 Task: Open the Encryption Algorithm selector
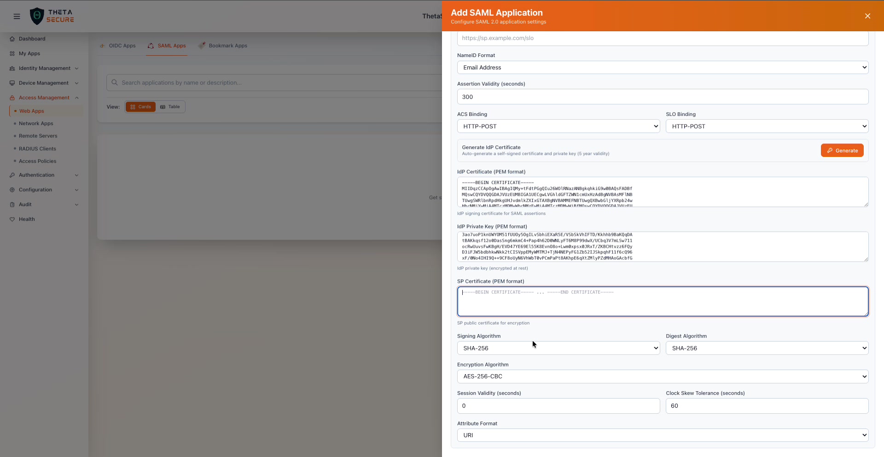(x=662, y=376)
